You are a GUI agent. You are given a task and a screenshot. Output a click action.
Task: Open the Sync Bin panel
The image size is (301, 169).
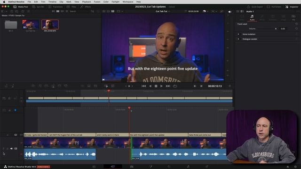pyautogui.click(x=38, y=7)
